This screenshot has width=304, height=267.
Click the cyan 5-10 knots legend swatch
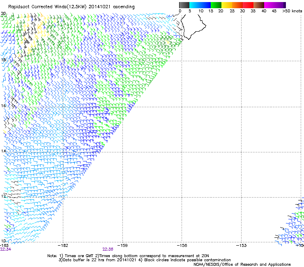(195, 5)
